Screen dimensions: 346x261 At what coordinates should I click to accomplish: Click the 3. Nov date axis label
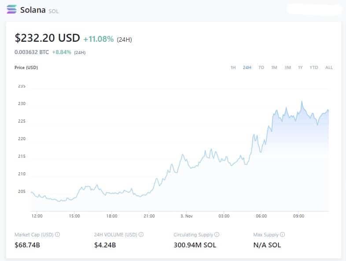187,216
